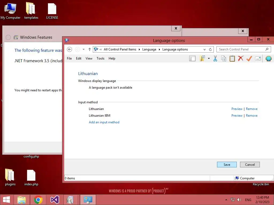Click the red X Delete toolbar icon

point(241,58)
